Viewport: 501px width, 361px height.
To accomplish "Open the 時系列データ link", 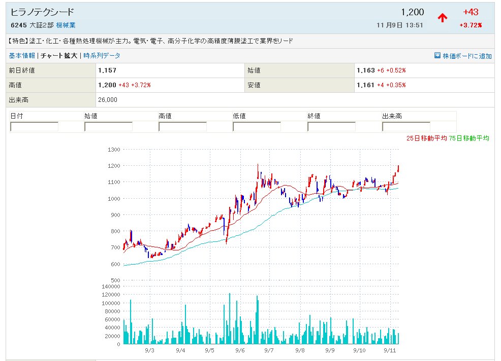I will click(x=102, y=55).
